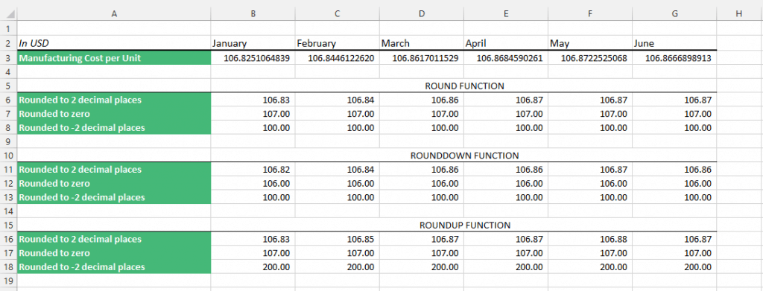Select the ROUNDUP FUNCTION heading cell
This screenshot has width=763, height=291.
click(464, 225)
